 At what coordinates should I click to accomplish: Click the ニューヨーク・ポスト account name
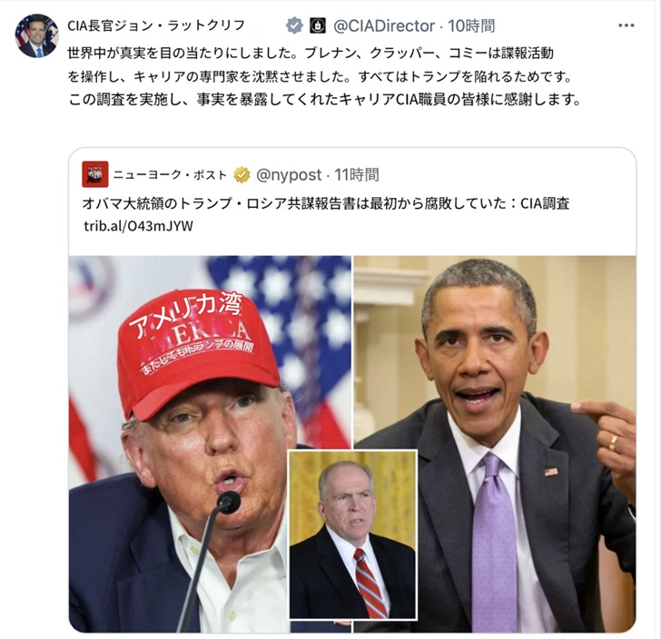170,174
